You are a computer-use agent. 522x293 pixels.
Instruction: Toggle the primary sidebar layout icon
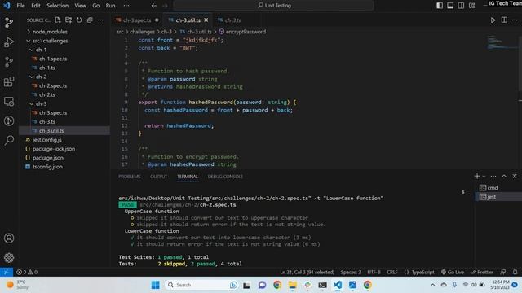[x=440, y=6]
